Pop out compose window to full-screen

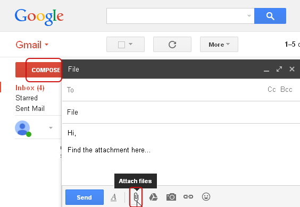pos(279,69)
